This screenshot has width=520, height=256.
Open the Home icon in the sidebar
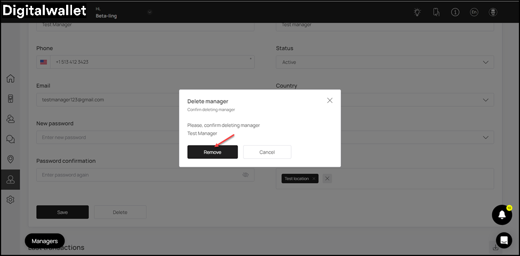pyautogui.click(x=11, y=78)
